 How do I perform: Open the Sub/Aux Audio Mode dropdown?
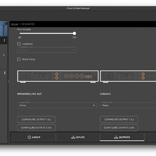click(128, 106)
